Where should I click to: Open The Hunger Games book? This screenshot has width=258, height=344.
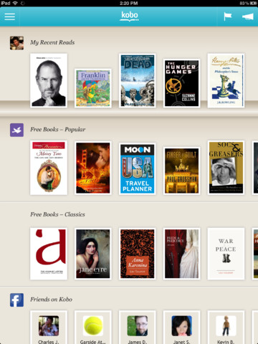pos(181,83)
